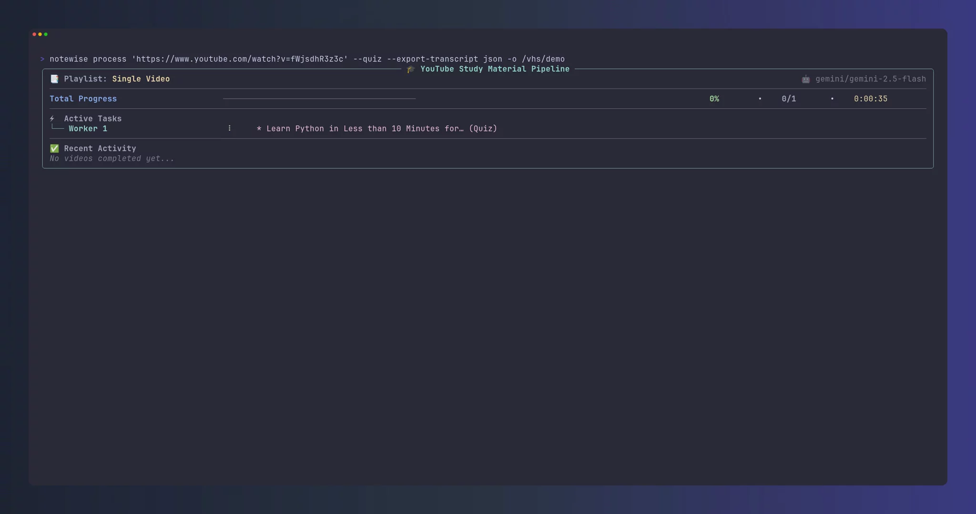Click the lightning bolt Active Tasks icon
This screenshot has height=514, width=976.
[x=52, y=119]
